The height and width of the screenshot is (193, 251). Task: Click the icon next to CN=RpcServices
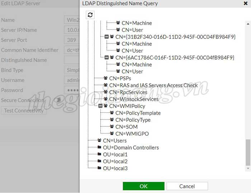[105, 92]
